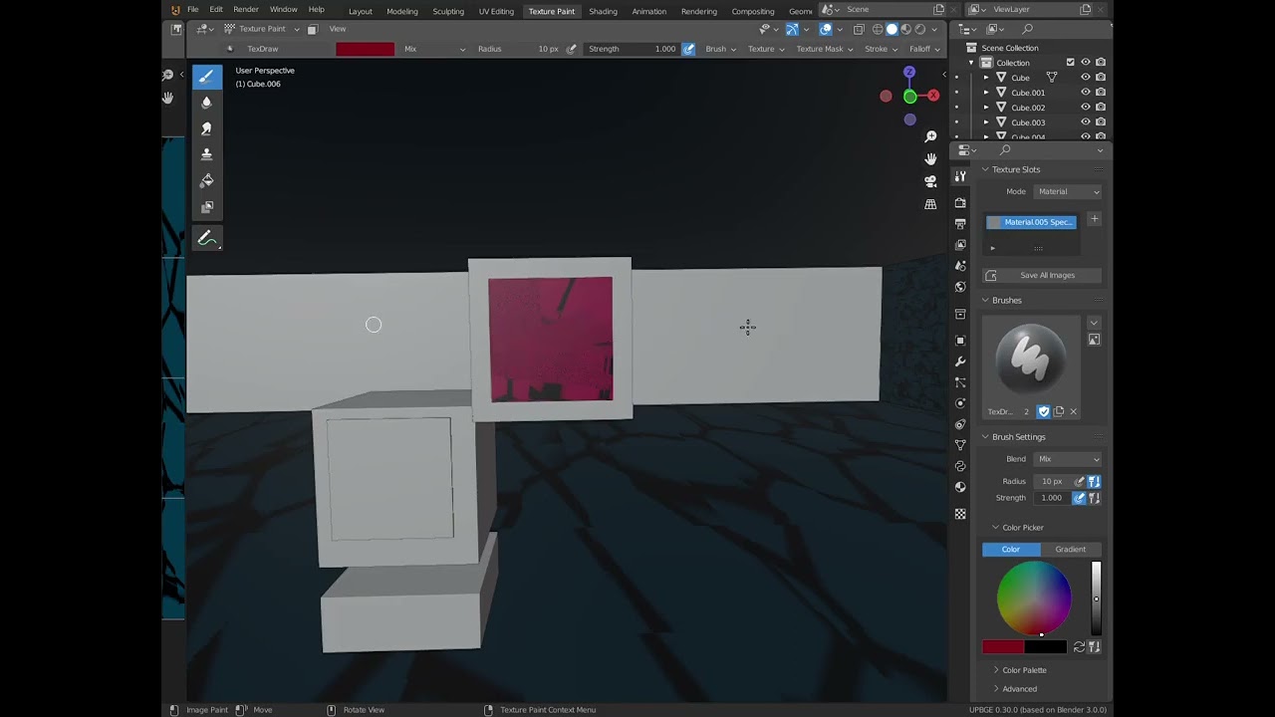Unlink the TexDraw brush with X
This screenshot has width=1275, height=717.
pos(1073,411)
